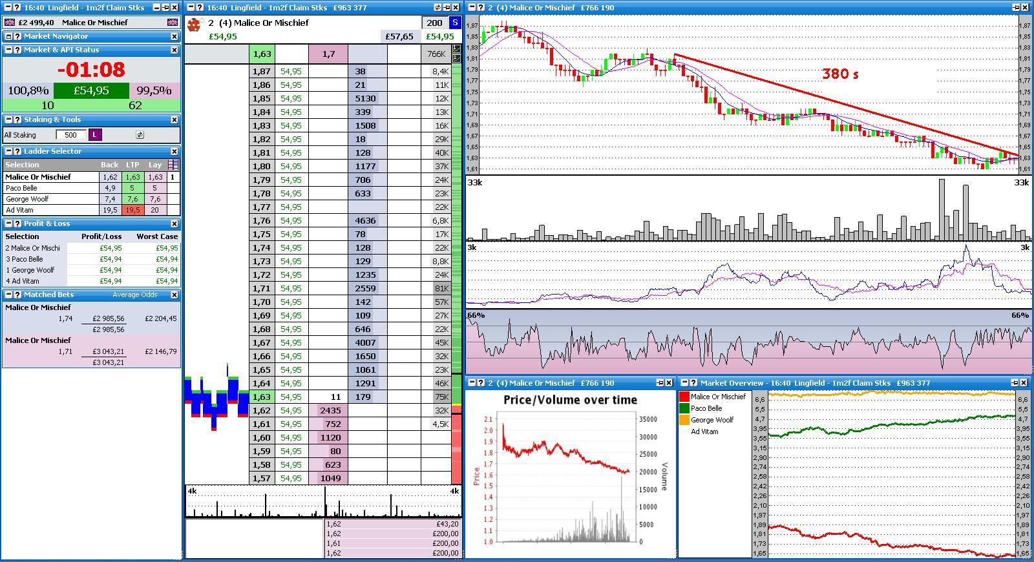This screenshot has height=562, width=1034.
Task: Click the refresh icon in Staking & Tools
Action: 140,135
